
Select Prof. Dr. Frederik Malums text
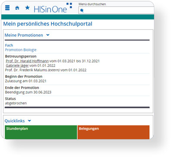[26, 70]
